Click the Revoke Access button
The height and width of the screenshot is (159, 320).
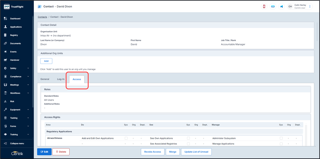point(153,152)
